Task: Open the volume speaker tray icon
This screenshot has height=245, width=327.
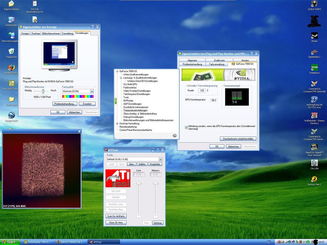Action: pyautogui.click(x=304, y=242)
